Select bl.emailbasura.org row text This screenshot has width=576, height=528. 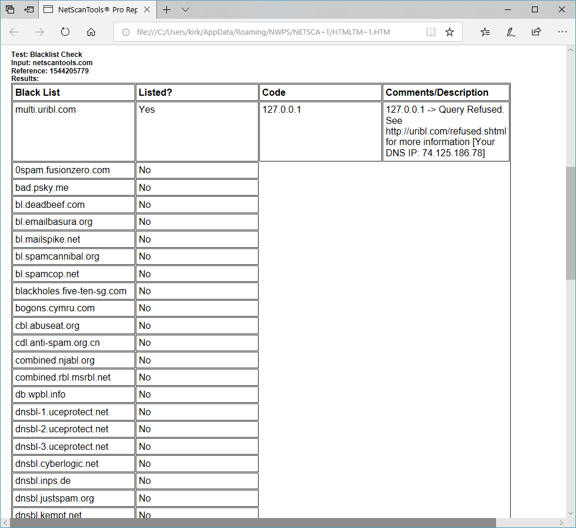point(53,222)
